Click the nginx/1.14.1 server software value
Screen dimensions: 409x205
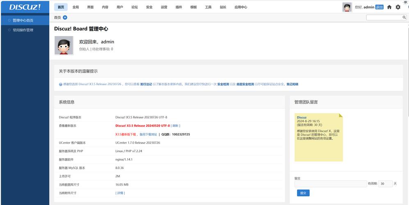click(x=124, y=159)
